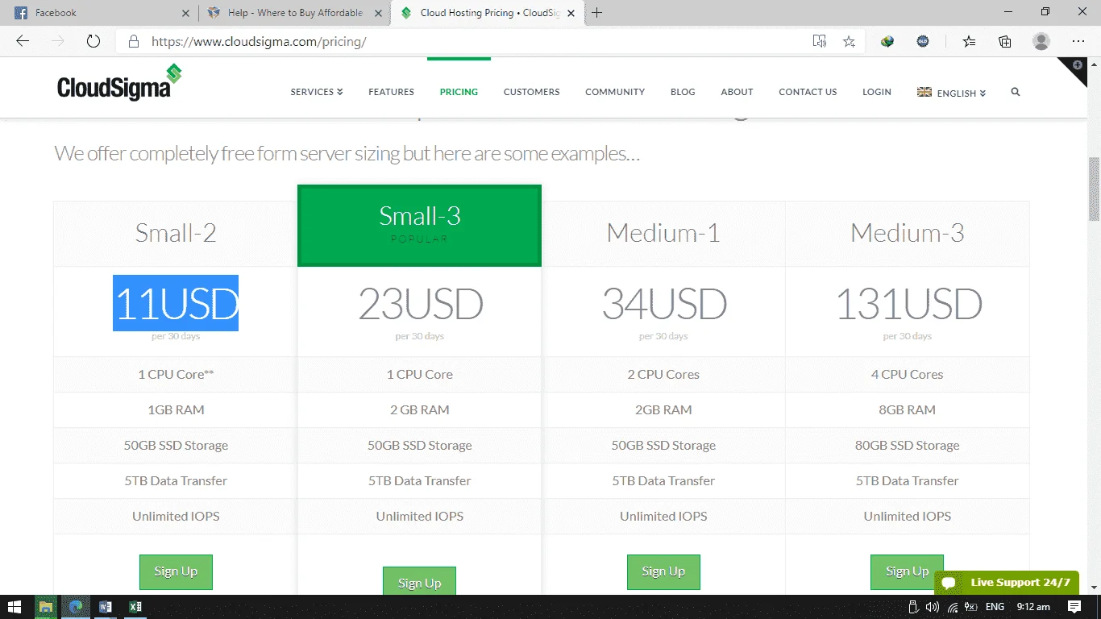Expand the ENGLISH language dropdown
This screenshot has width=1101, height=619.
[952, 93]
